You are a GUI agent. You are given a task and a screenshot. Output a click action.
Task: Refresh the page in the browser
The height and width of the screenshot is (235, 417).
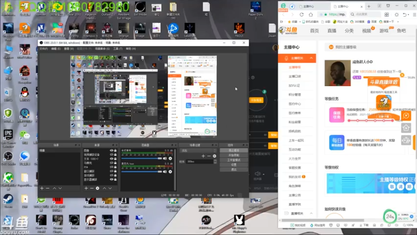click(302, 15)
